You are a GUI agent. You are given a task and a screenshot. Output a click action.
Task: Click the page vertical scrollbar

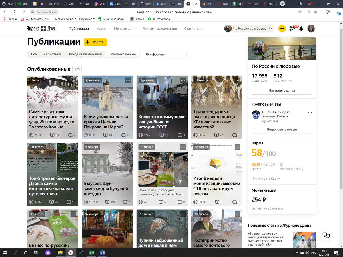[341, 109]
